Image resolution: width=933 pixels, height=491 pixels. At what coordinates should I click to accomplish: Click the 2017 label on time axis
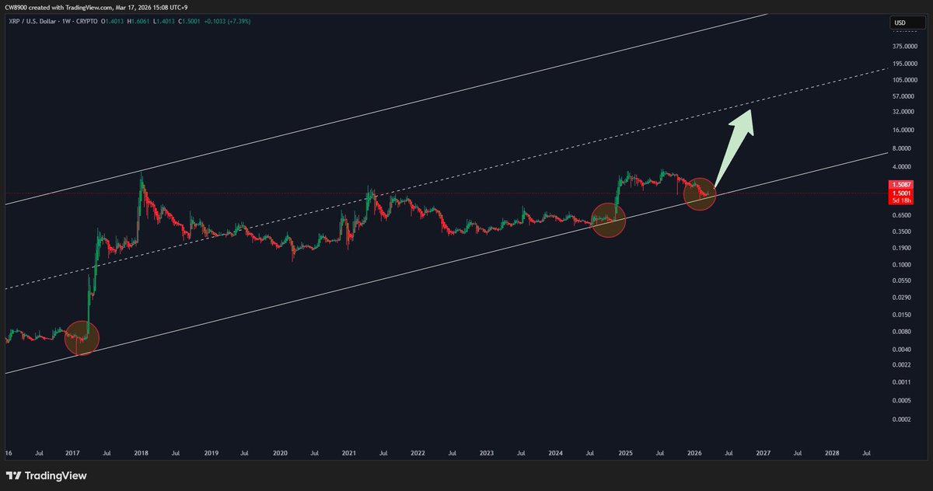point(72,452)
